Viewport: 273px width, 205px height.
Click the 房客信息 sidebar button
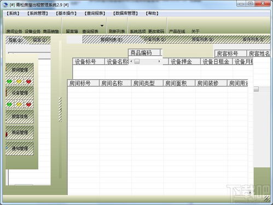click(20, 116)
